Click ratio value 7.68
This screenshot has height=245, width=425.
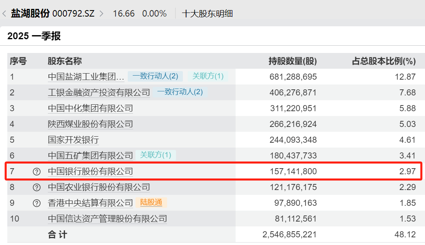click(408, 93)
